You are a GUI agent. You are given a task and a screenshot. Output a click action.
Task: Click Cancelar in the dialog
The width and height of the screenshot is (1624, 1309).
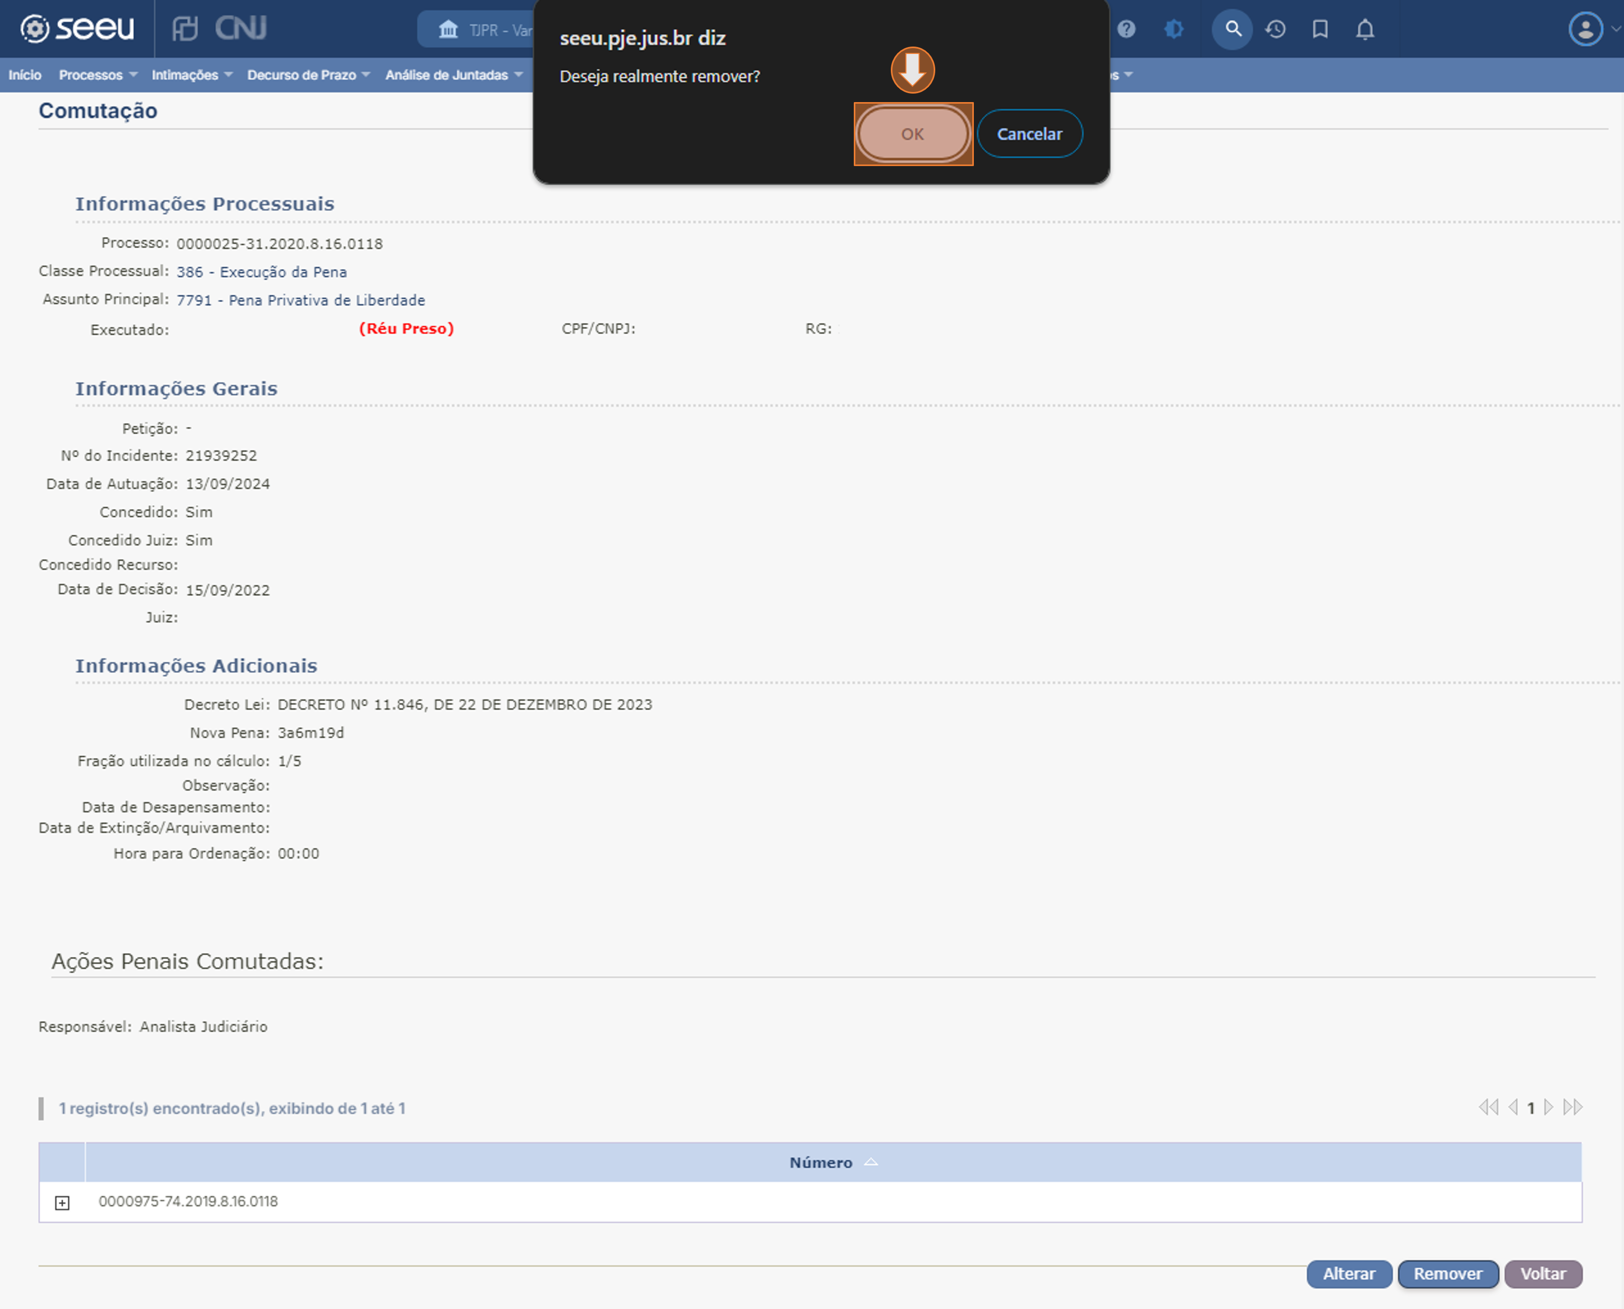(1029, 133)
